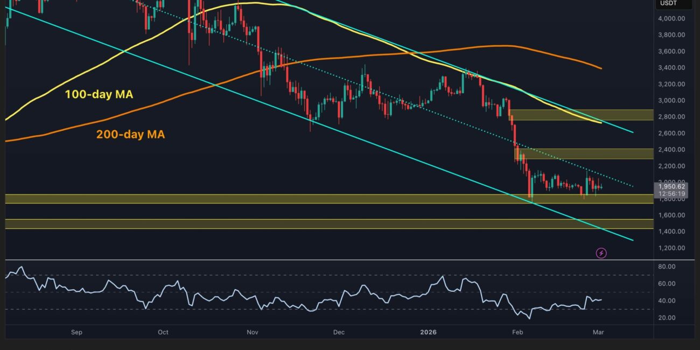
Task: Open the USDT currency selector
Action: 674,4
